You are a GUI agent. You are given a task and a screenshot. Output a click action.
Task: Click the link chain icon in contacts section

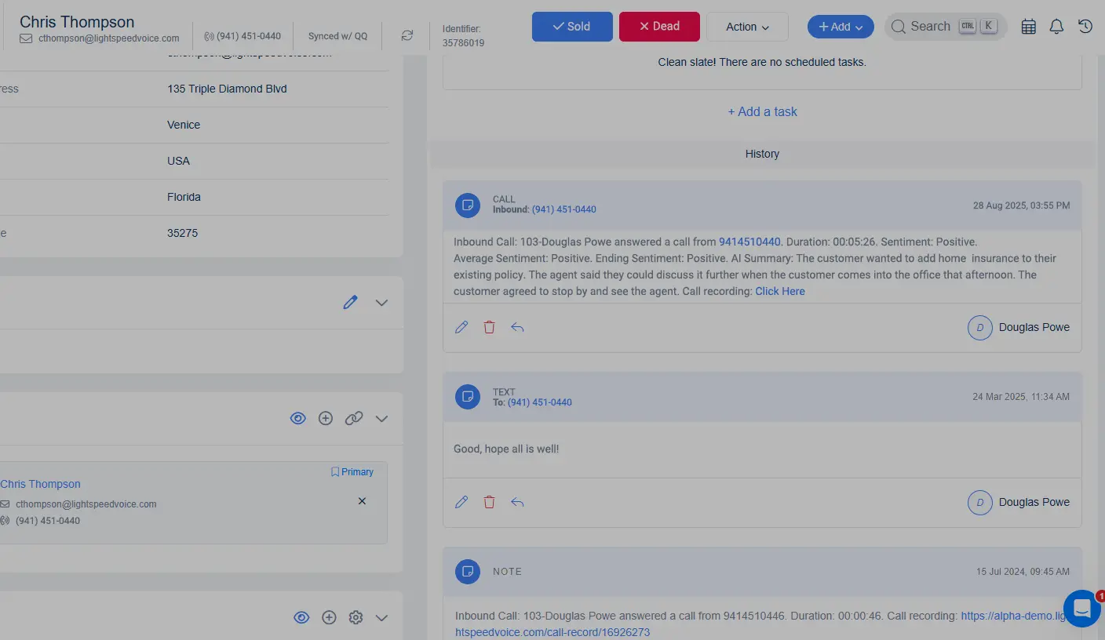pyautogui.click(x=354, y=419)
